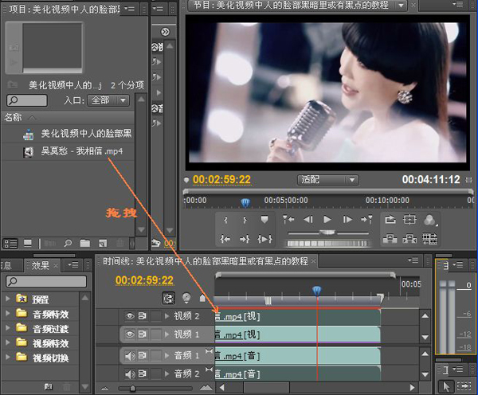Expand the 视频 2 track
The height and width of the screenshot is (395, 478).
(167, 316)
